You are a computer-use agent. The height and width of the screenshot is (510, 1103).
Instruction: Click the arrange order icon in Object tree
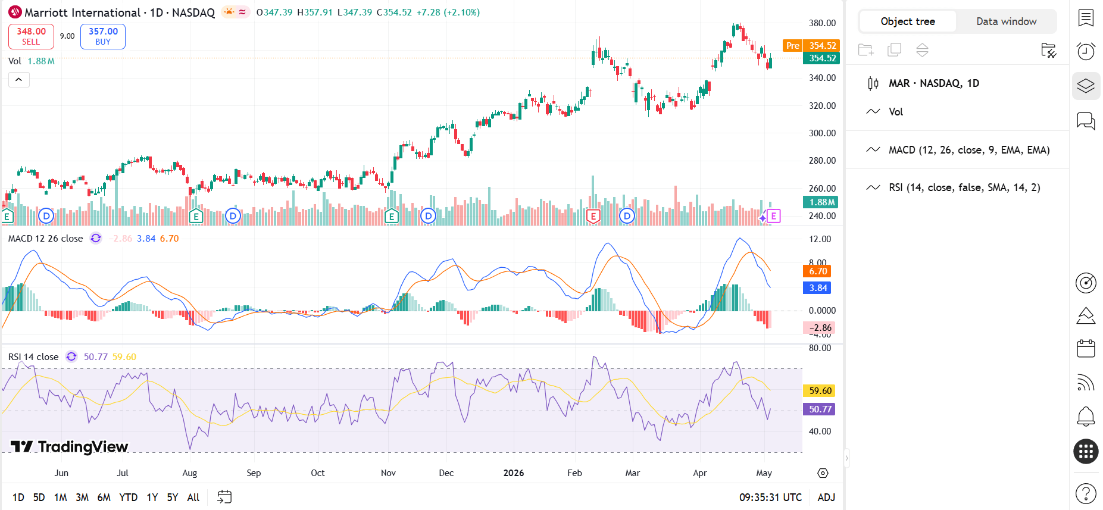point(922,50)
